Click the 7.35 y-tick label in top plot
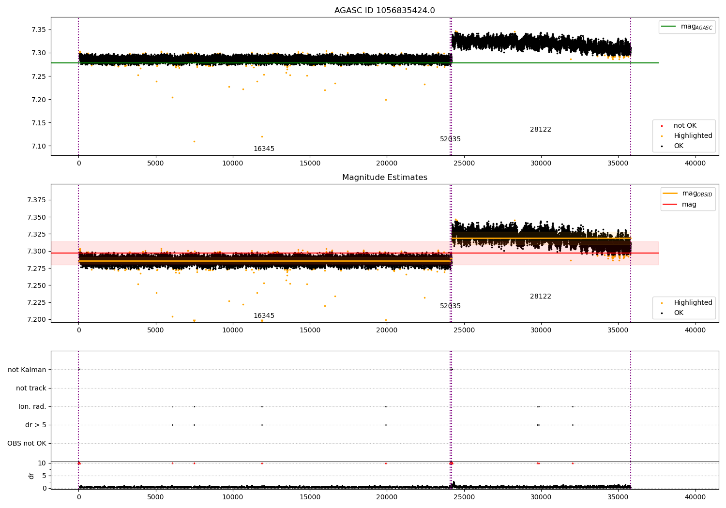The height and width of the screenshot is (508, 726). [x=39, y=30]
